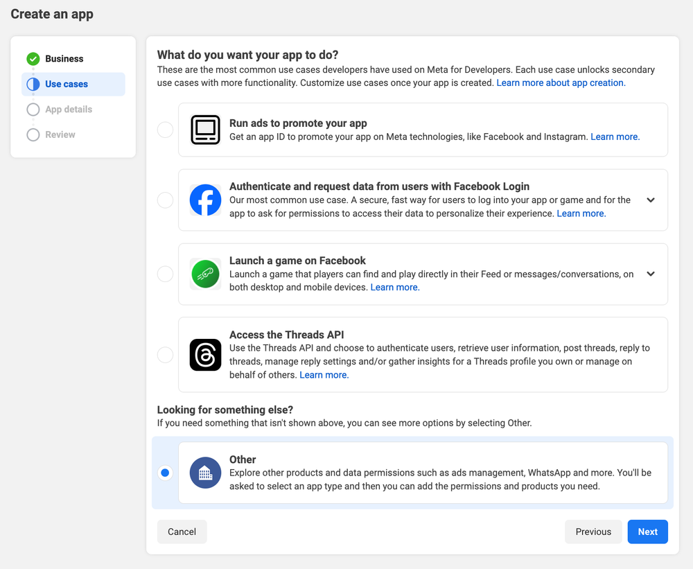This screenshot has width=693, height=569.
Task: Choose the Threads API radio option
Action: click(x=165, y=355)
